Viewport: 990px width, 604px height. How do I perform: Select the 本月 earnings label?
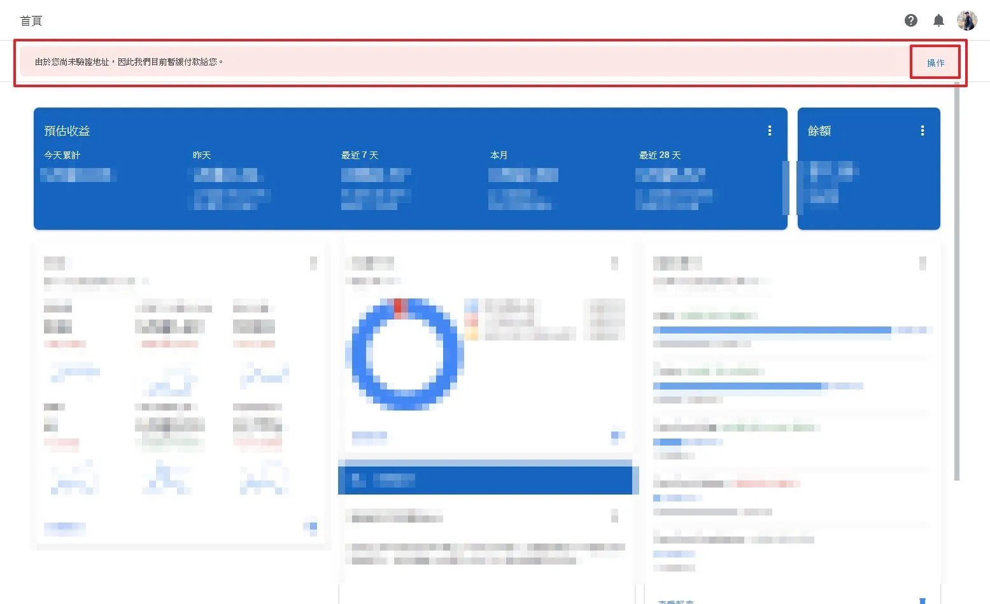point(499,155)
